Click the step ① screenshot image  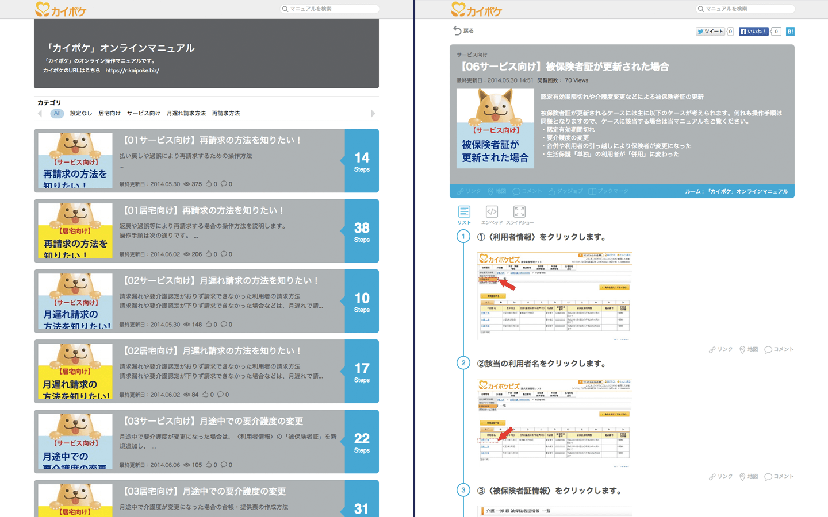[555, 295]
